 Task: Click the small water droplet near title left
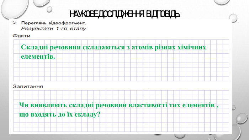tap(49, 9)
